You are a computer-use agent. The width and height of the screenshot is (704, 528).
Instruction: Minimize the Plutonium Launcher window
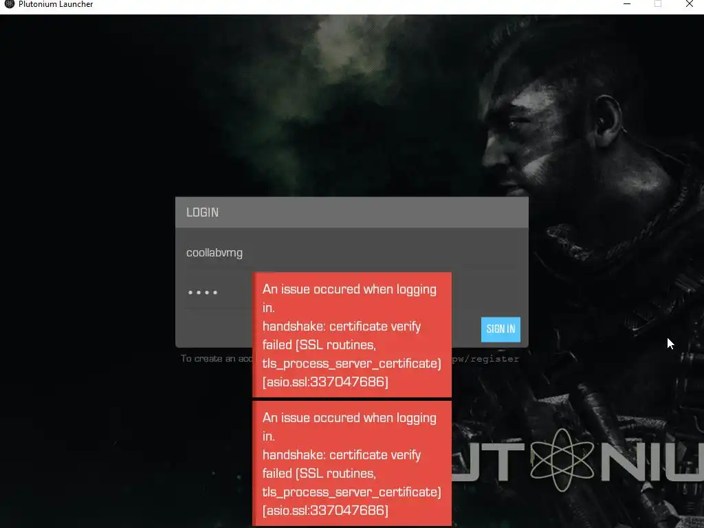[627, 4]
